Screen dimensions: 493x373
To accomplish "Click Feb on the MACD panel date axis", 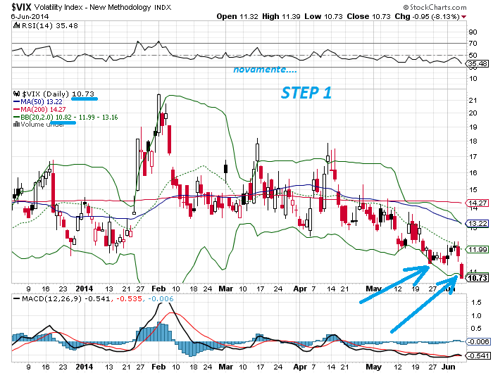I will pyautogui.click(x=158, y=367).
